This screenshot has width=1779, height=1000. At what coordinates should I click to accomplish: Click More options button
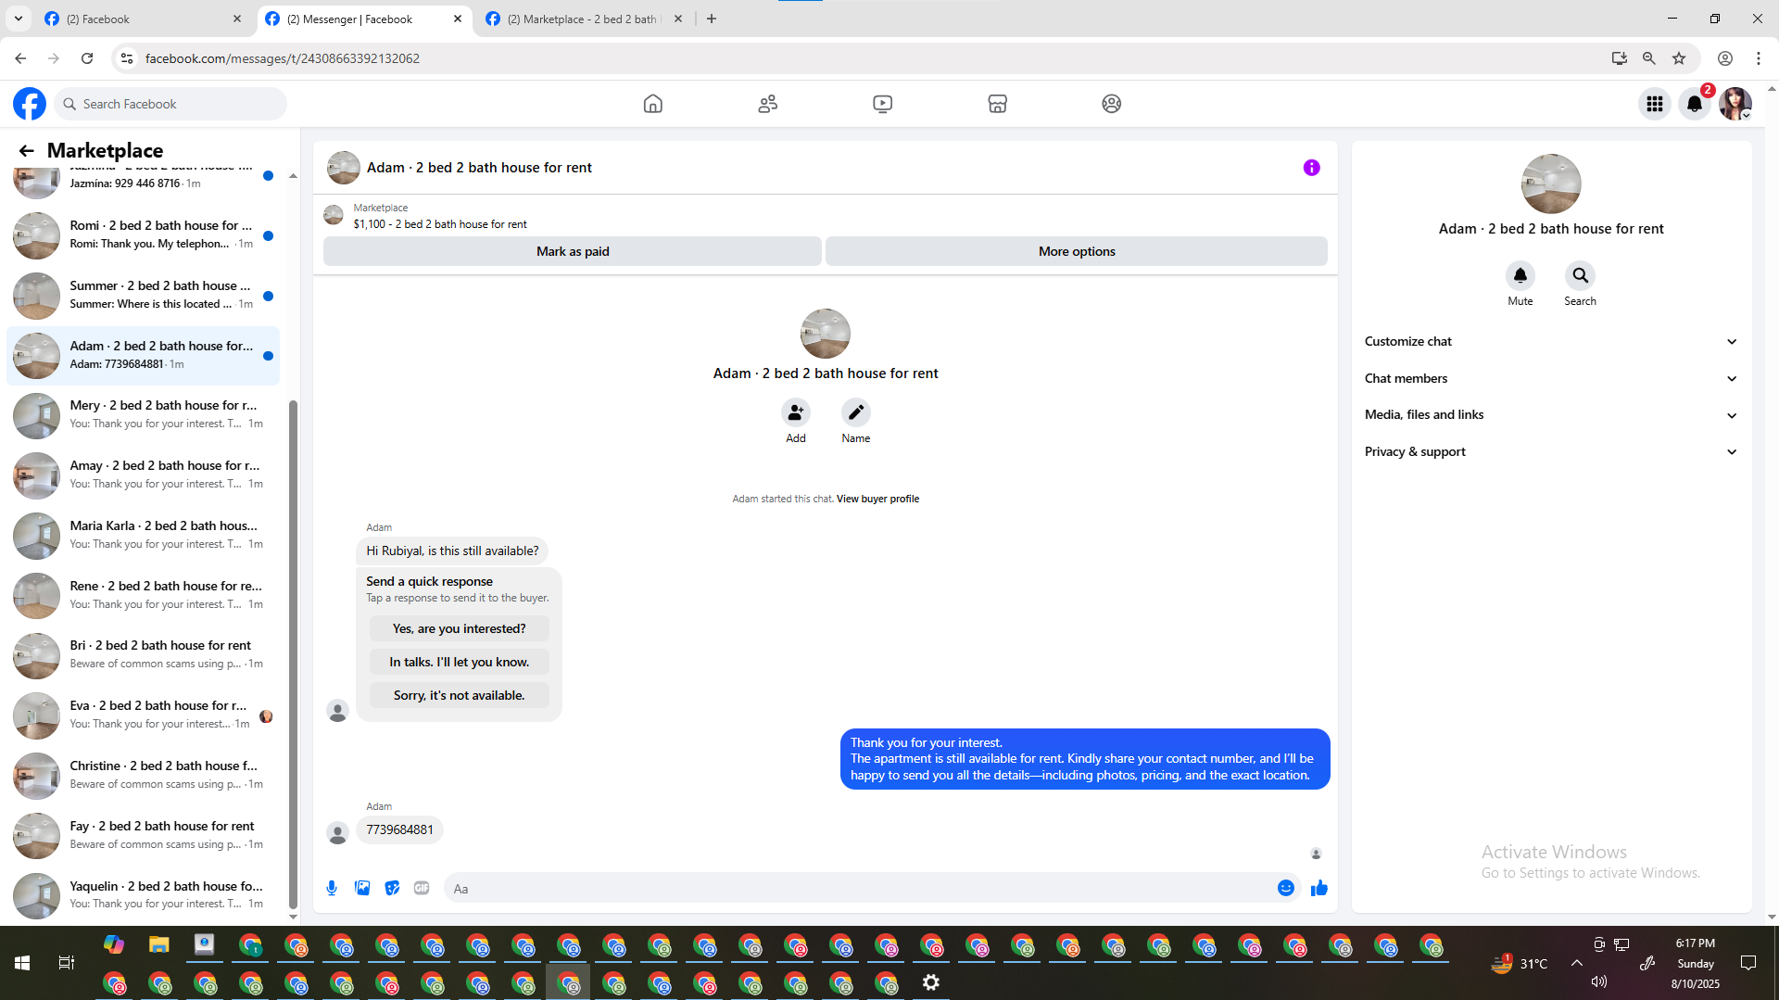[x=1077, y=251]
